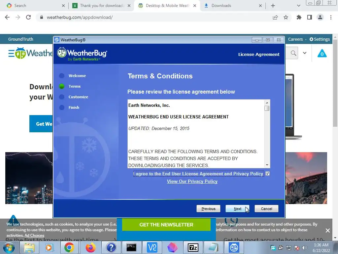
Task: Open Windows Explorer from taskbar
Action: pyautogui.click(x=29, y=247)
